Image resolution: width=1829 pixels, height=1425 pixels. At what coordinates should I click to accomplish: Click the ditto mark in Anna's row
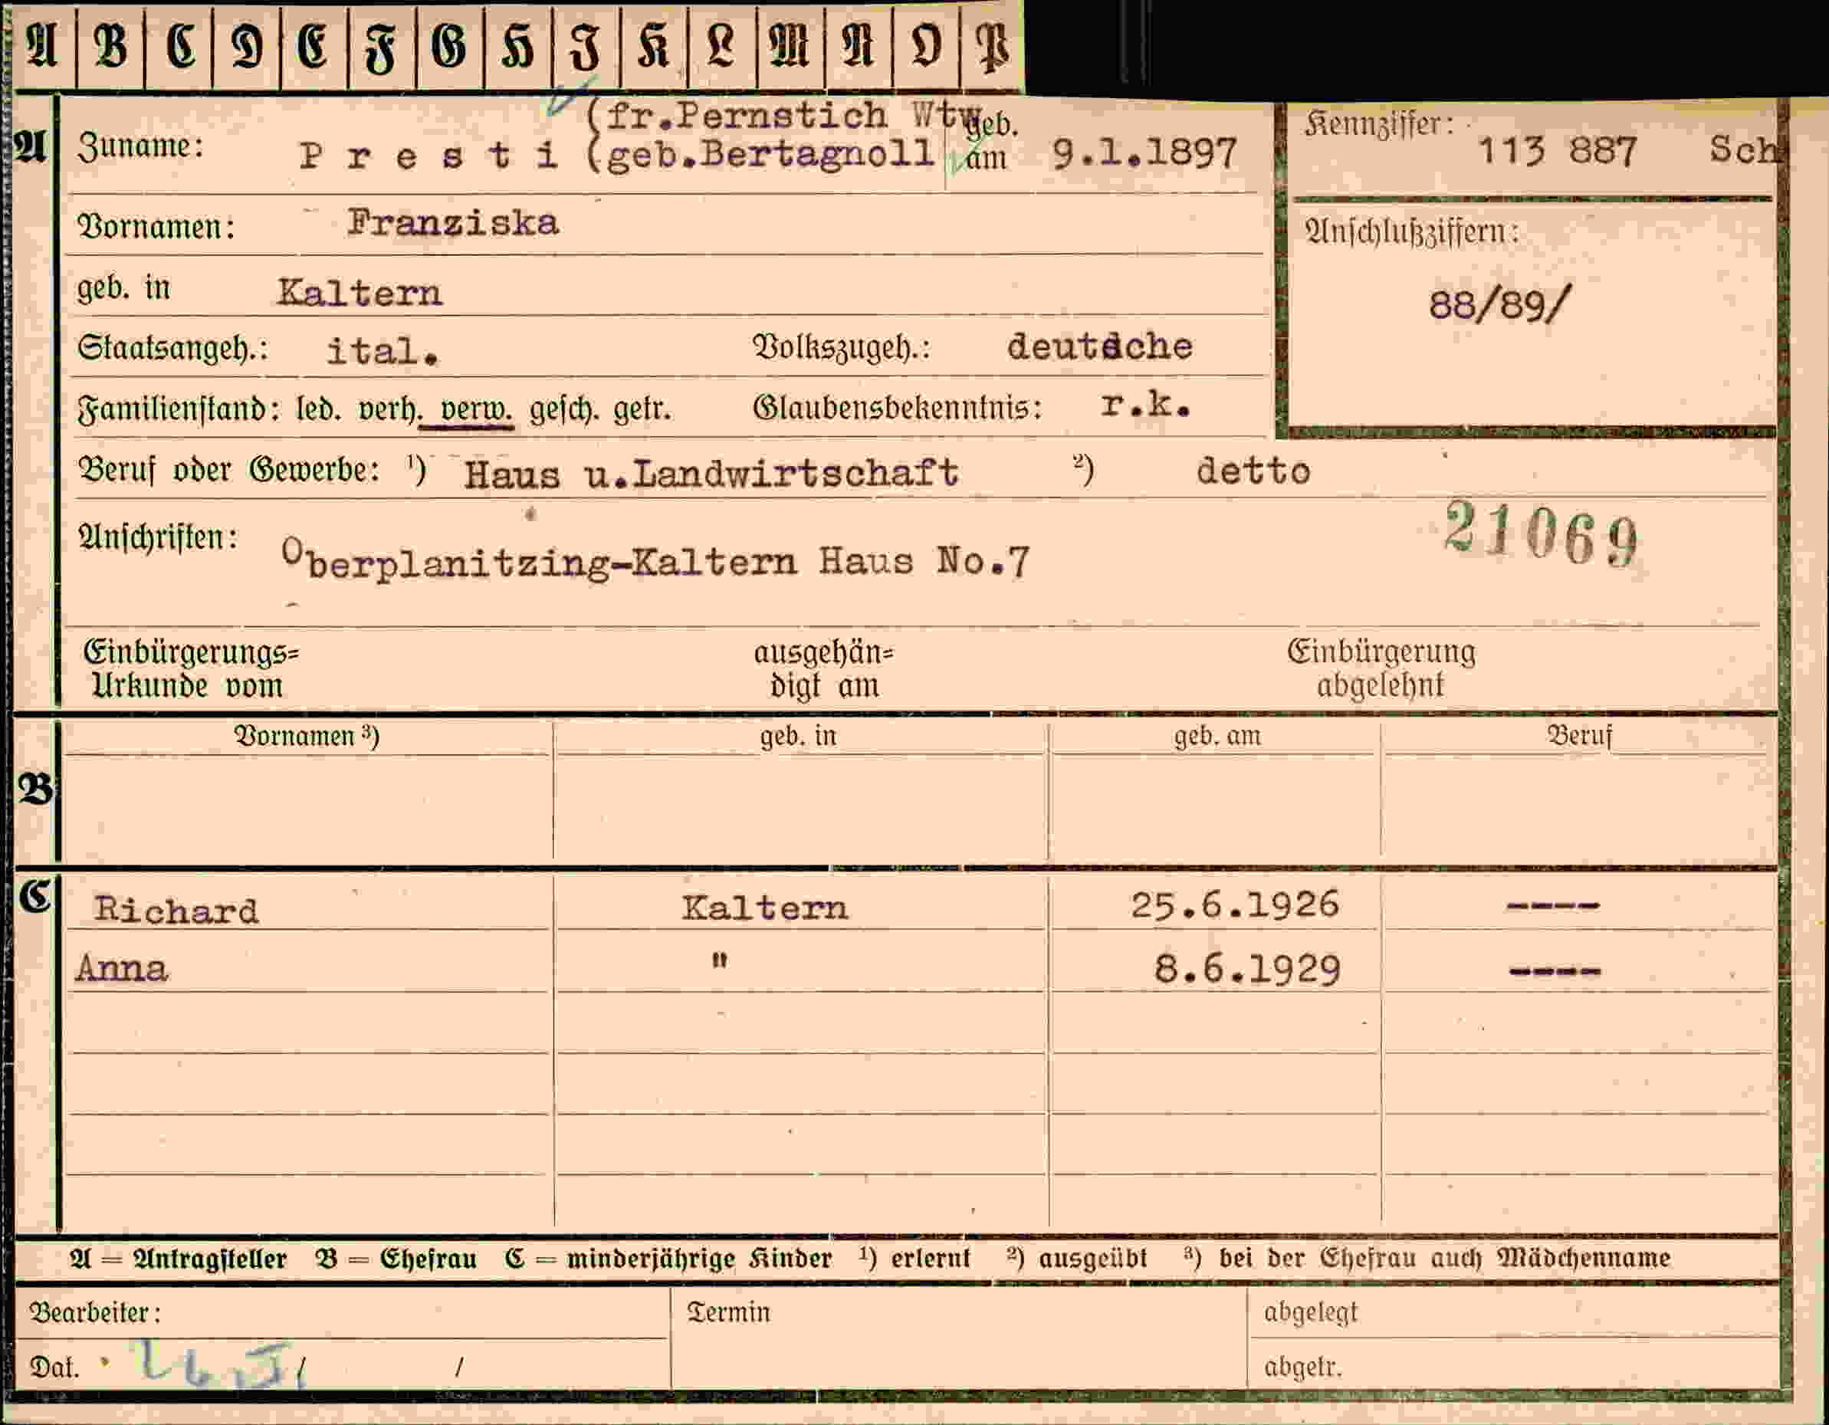coord(719,960)
